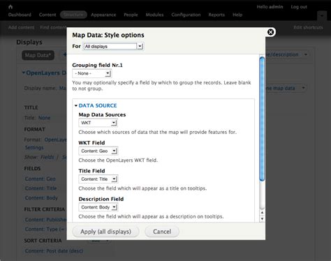Select the Map Data display tab
This screenshot has height=261, width=331.
(38, 55)
